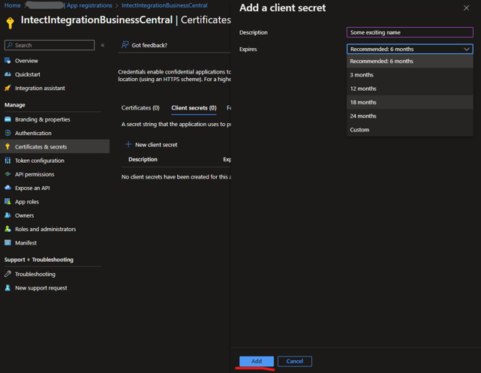
Task: Click the Token configuration bars icon
Action: tap(8, 160)
